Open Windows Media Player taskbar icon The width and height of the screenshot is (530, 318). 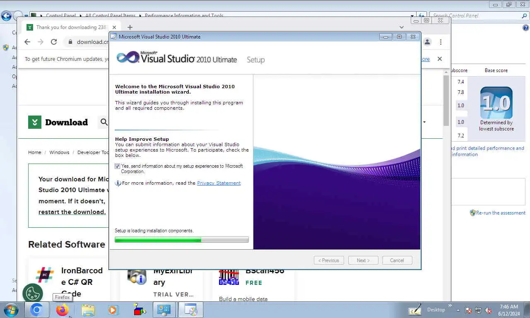pyautogui.click(x=113, y=310)
